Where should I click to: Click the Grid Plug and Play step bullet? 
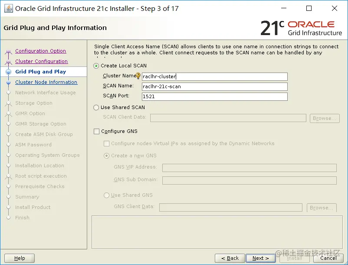(x=8, y=72)
